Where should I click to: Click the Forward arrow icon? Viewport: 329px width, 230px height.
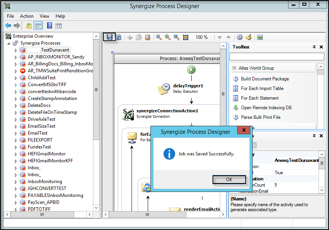pos(17,25)
